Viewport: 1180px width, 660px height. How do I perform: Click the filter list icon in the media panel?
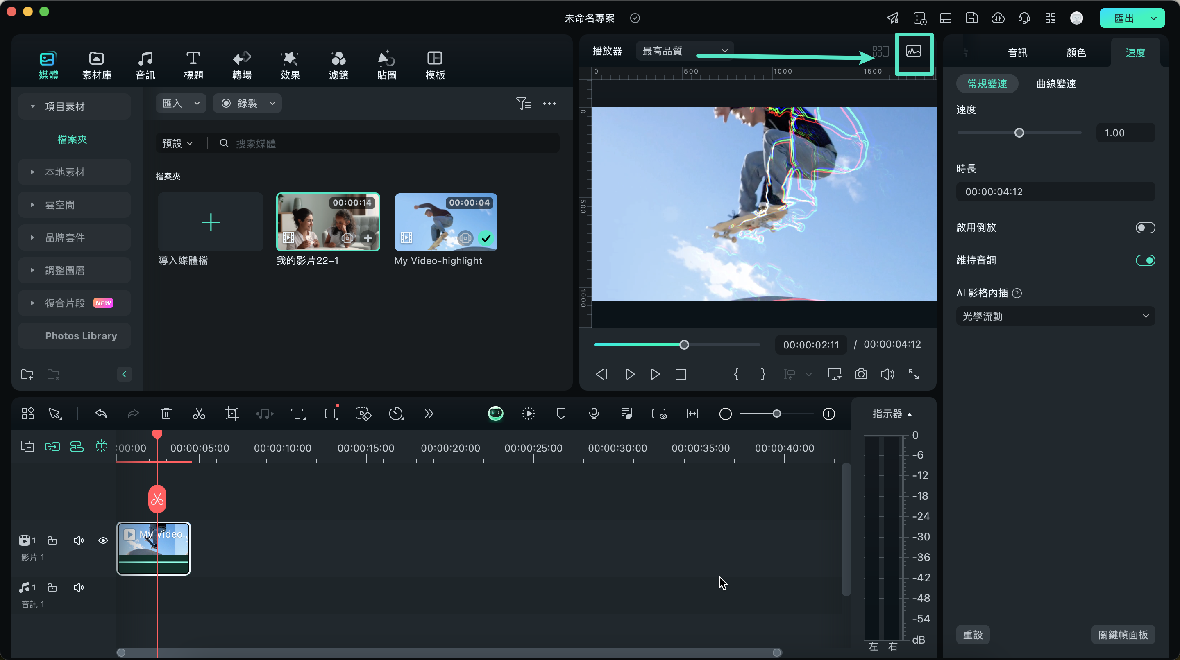point(524,104)
